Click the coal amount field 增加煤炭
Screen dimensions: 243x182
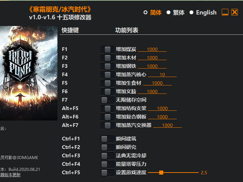tap(152, 49)
